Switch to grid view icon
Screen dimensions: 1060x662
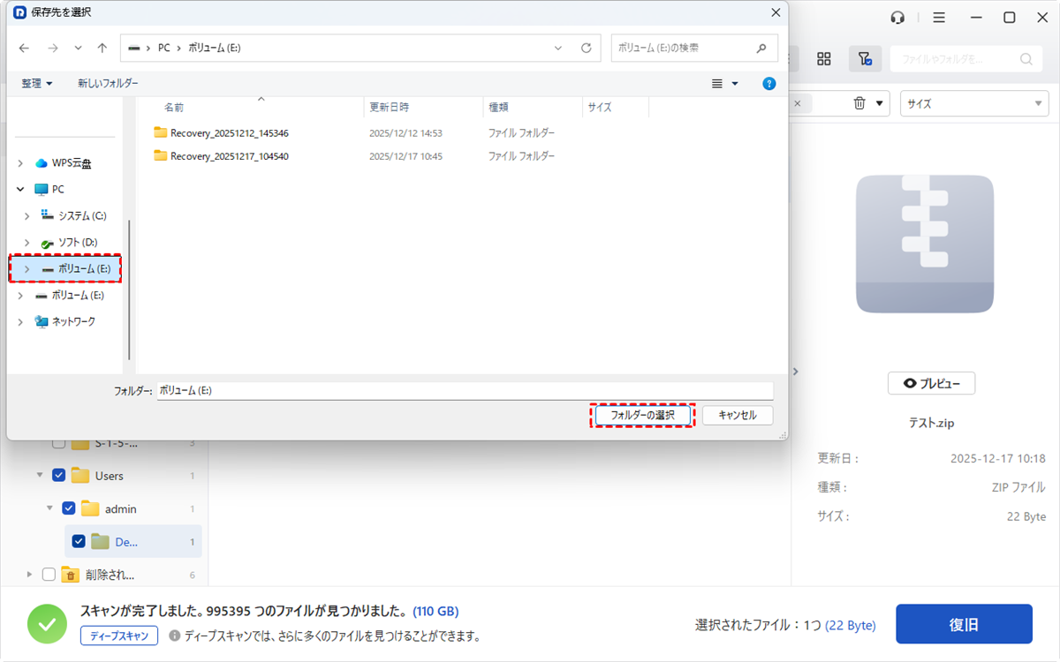coord(824,59)
